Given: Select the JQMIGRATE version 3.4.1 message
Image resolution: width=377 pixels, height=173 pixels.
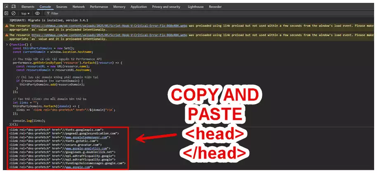Looking at the screenshot, I should 49,21.
